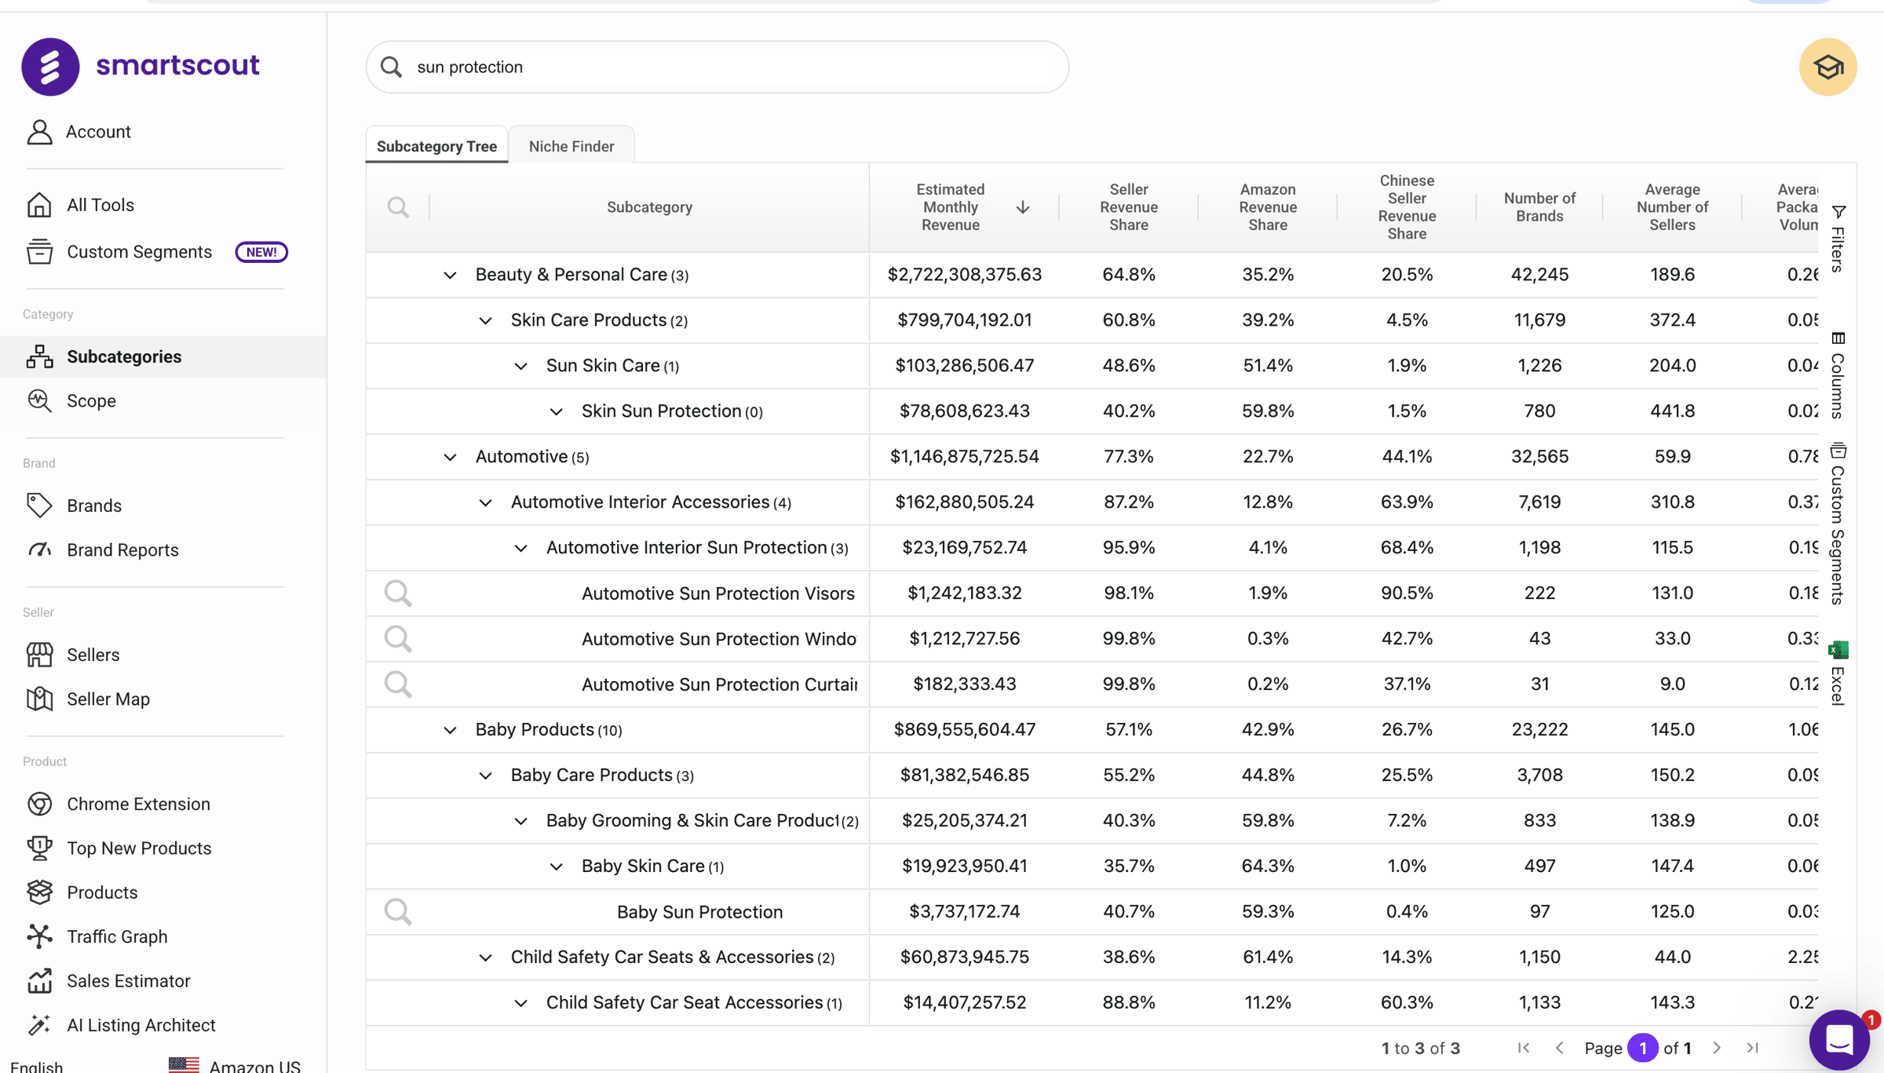This screenshot has height=1073, width=1884.
Task: Open the graduation cap tutorials icon
Action: pos(1827,67)
